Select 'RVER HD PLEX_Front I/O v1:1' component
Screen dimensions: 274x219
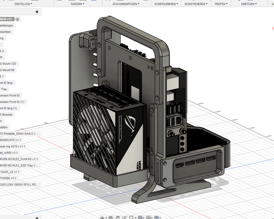[x=20, y=159]
